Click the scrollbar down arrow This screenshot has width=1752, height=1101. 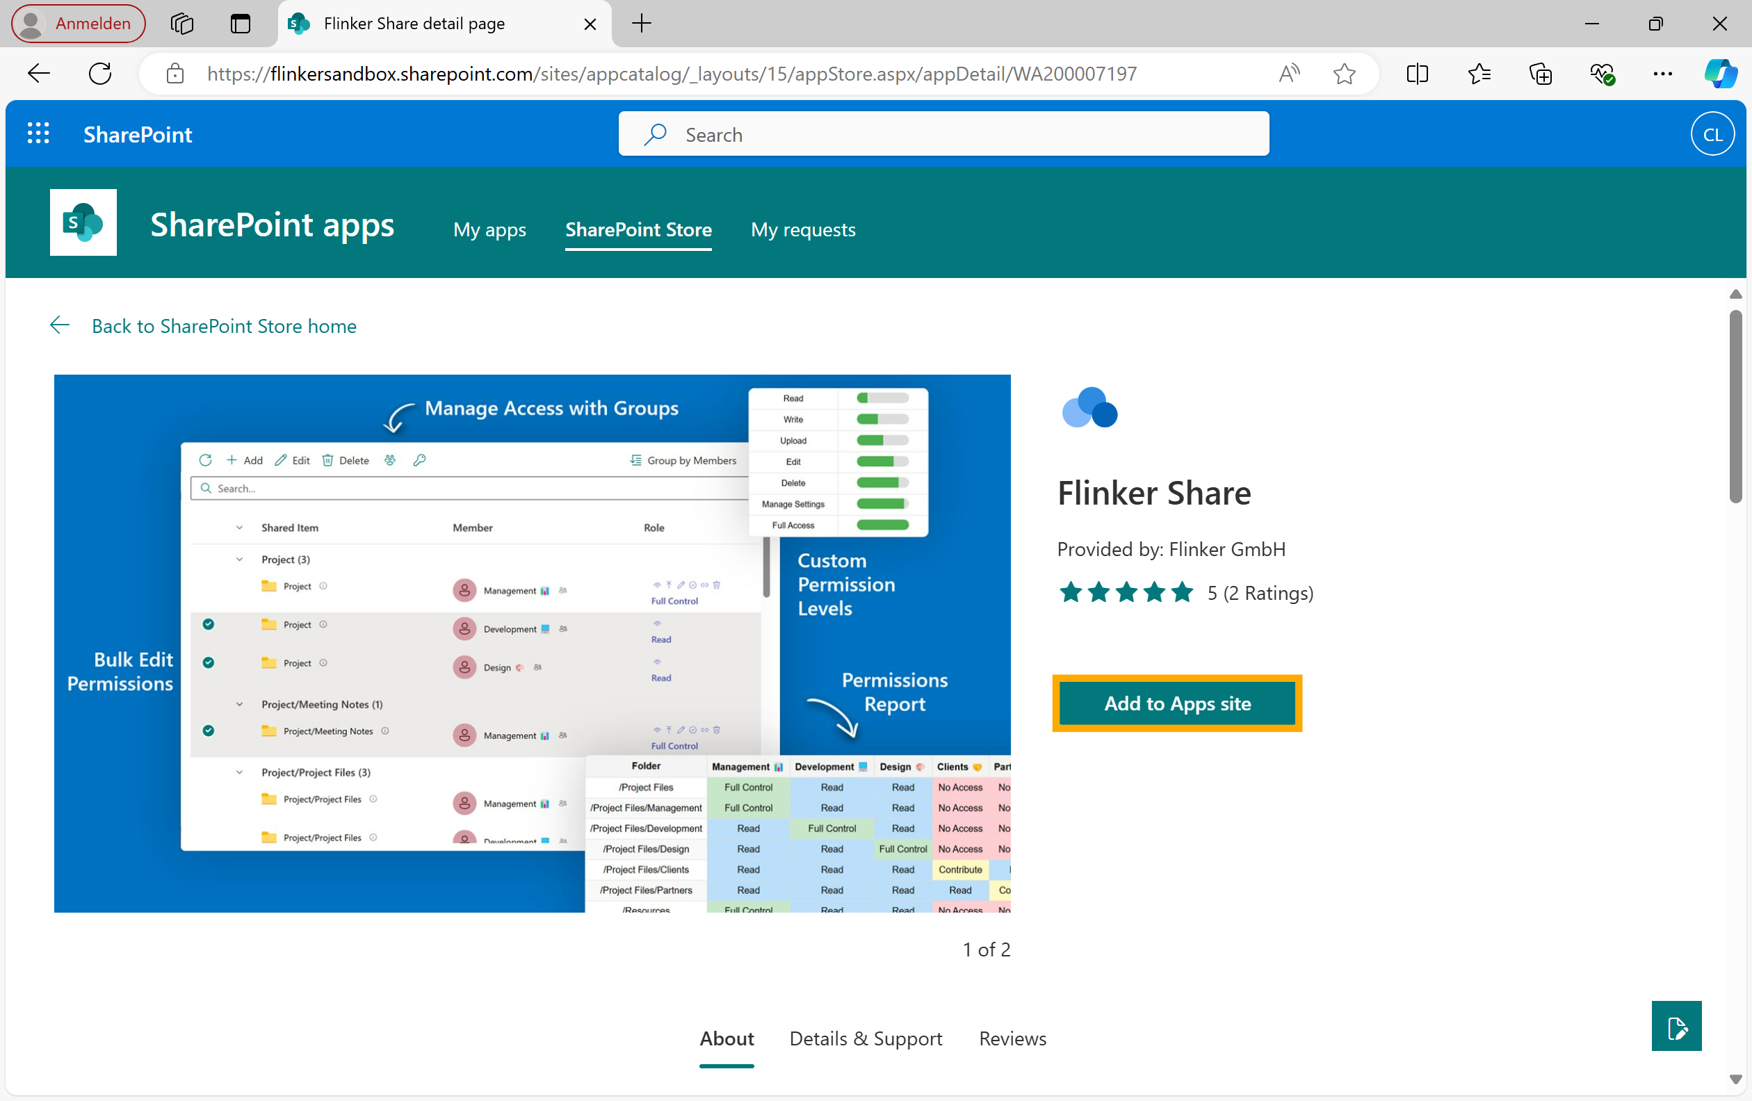tap(1735, 1079)
